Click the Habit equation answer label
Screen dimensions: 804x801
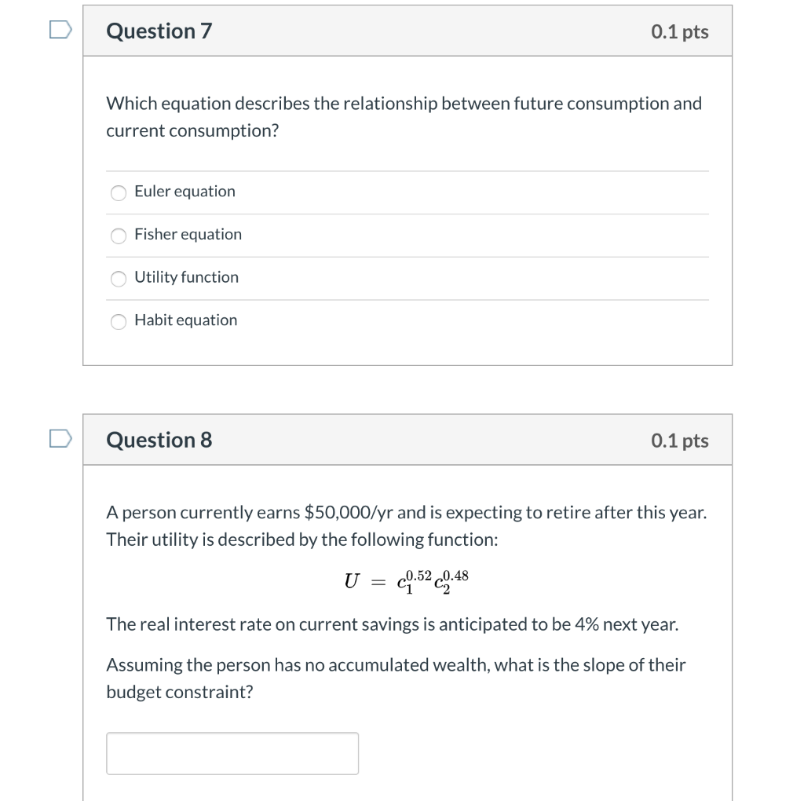[185, 320]
